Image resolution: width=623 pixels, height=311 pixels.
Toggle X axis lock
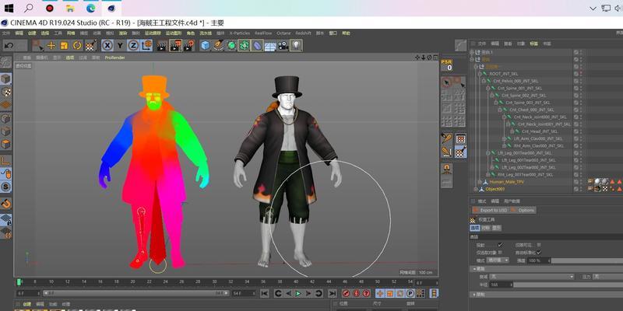pyautogui.click(x=107, y=46)
